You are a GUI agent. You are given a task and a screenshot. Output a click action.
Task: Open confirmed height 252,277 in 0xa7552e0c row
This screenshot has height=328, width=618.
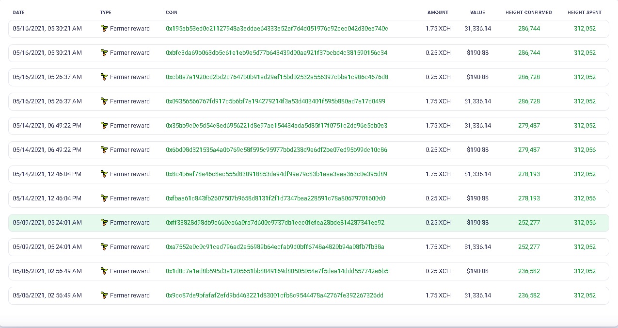click(x=529, y=247)
